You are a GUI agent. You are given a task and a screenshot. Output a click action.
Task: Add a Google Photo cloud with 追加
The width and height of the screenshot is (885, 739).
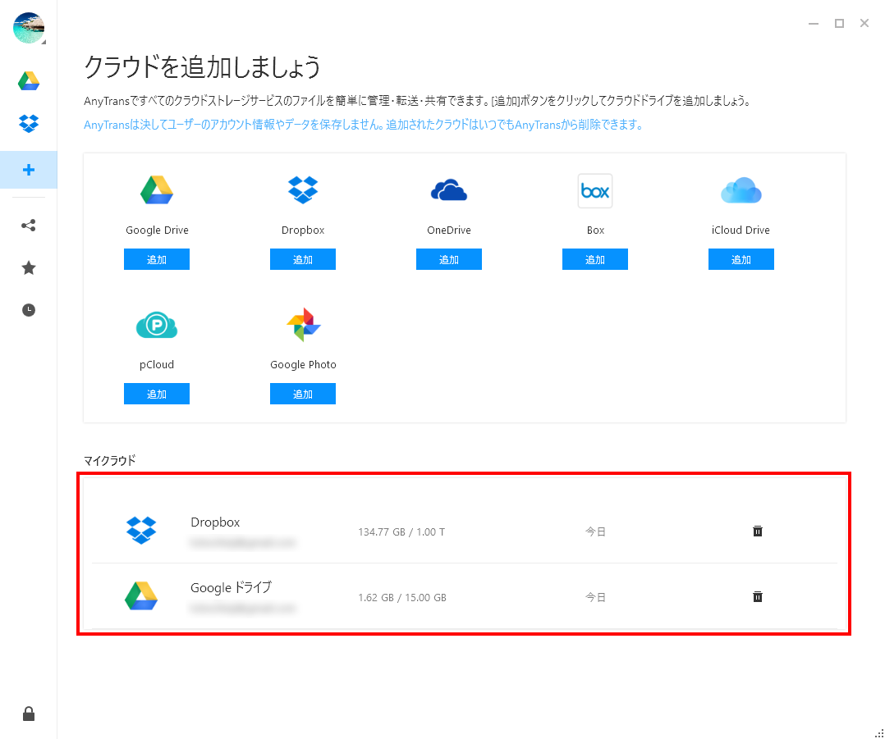(x=303, y=394)
